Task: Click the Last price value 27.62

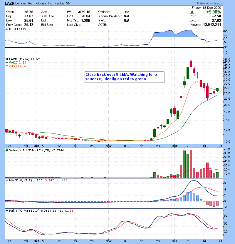Action: [216, 20]
